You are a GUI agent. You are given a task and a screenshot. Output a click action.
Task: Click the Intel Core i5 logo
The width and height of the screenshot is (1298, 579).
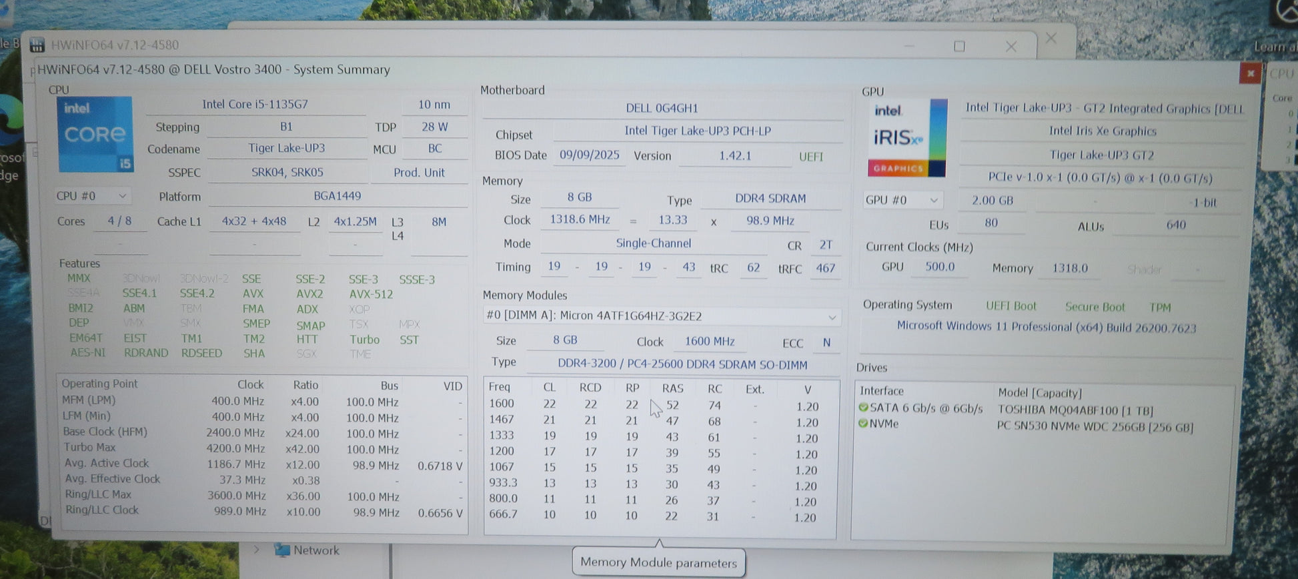point(95,135)
